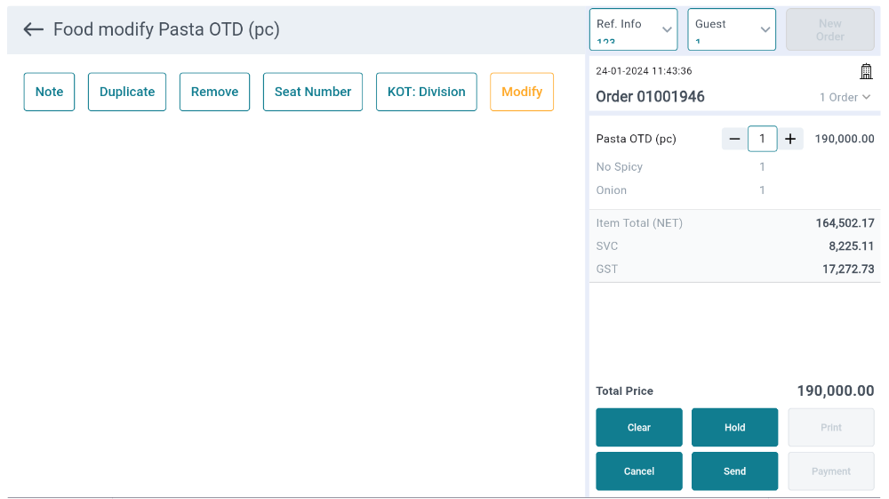This screenshot has height=499, width=889.
Task: Click the Food modify Pasta OTD title
Action: [166, 29]
